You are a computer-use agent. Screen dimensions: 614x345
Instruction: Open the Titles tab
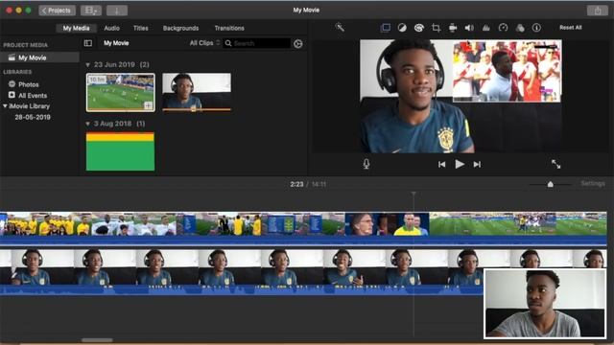(141, 28)
